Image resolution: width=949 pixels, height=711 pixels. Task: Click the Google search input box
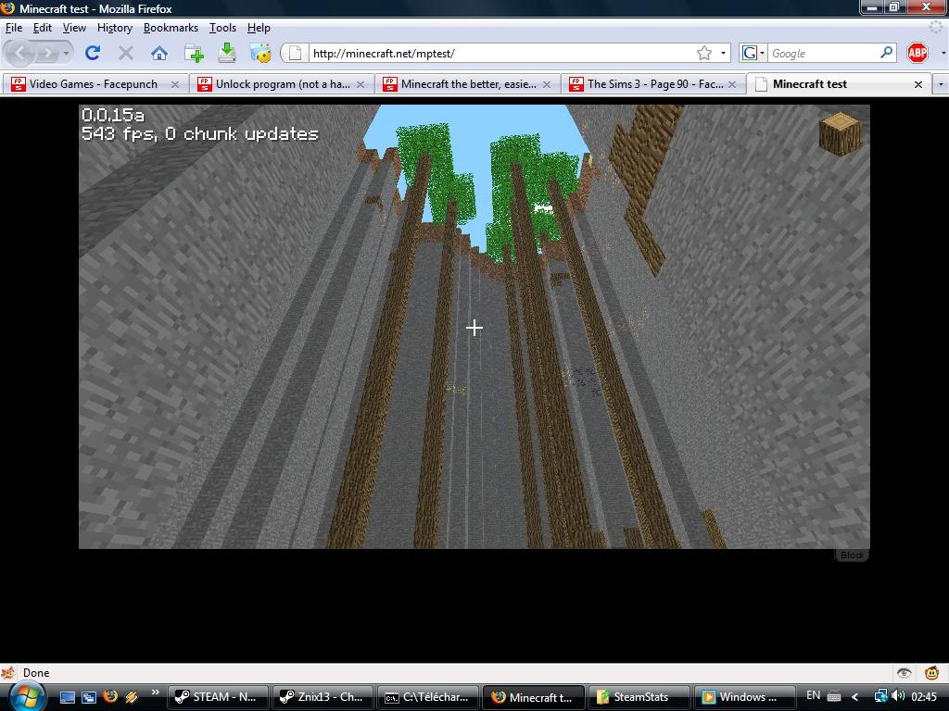pos(823,53)
